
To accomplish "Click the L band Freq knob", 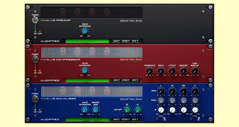I will 161,100.
